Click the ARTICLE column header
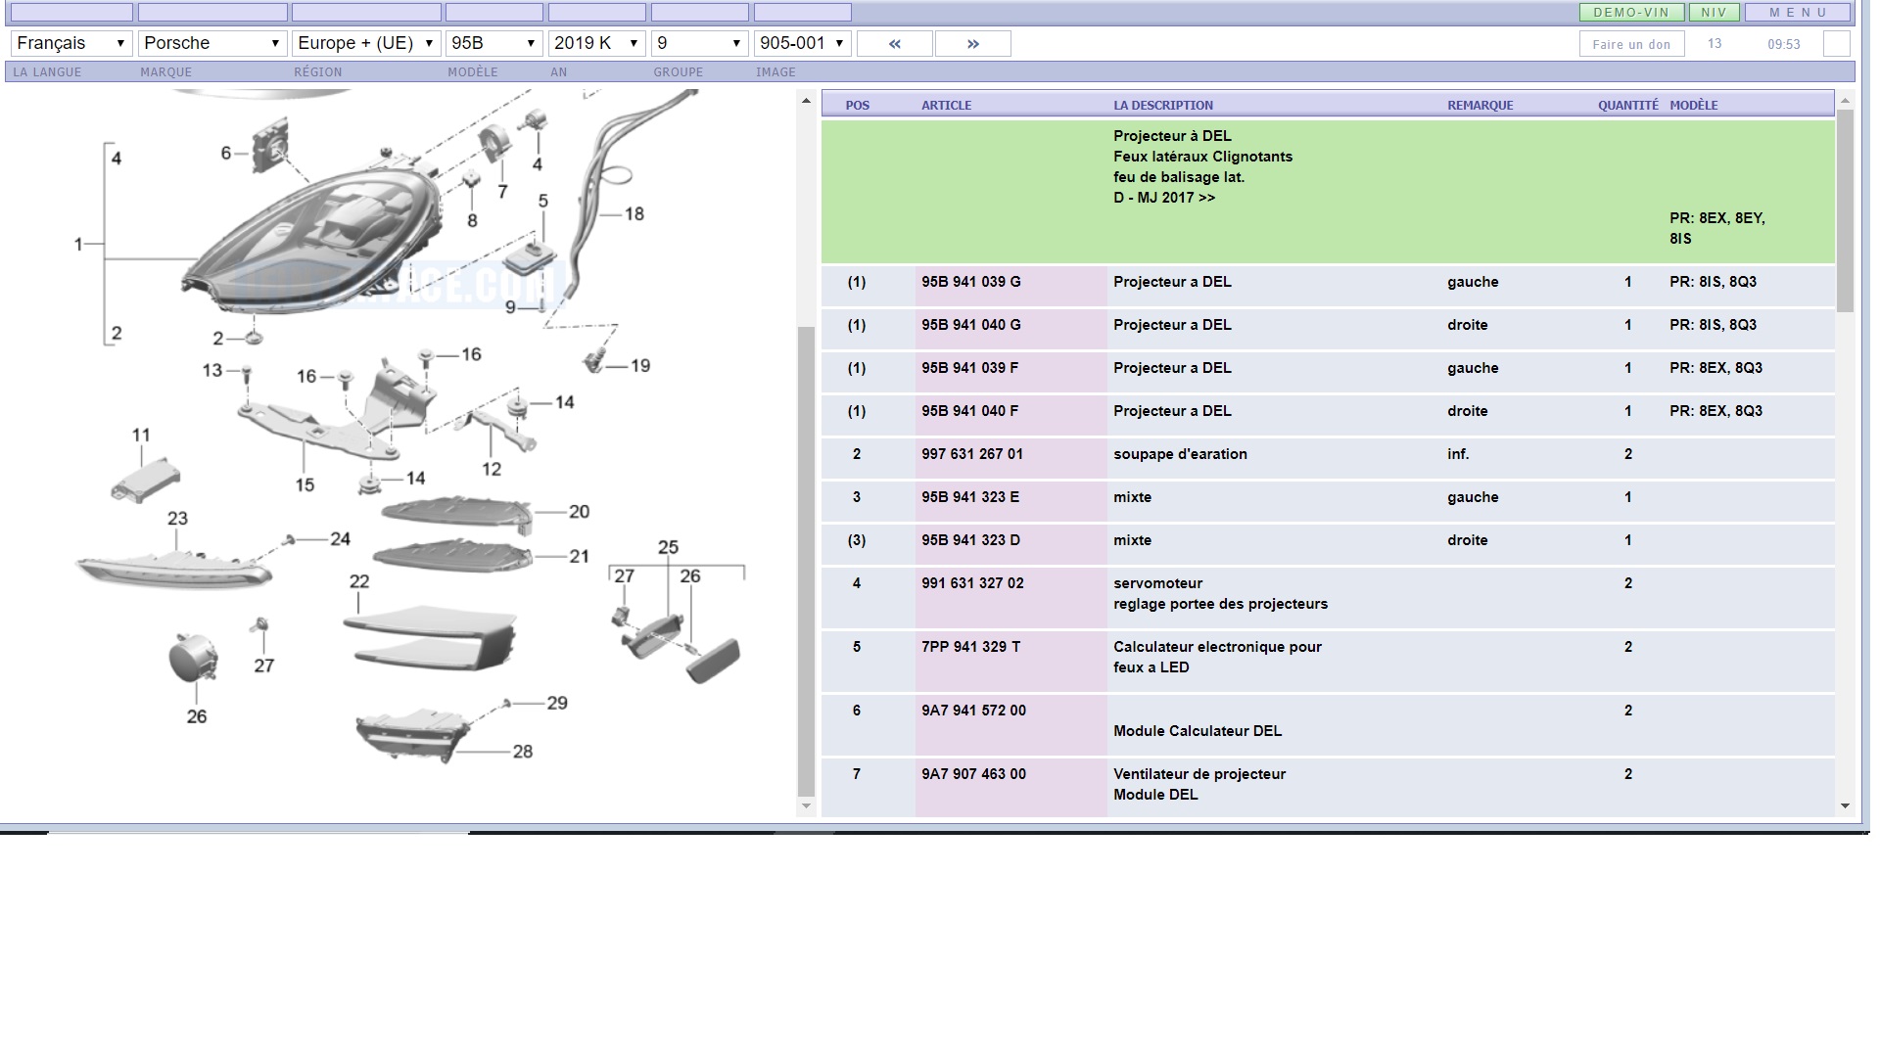This screenshot has width=1880, height=1057. 946,105
